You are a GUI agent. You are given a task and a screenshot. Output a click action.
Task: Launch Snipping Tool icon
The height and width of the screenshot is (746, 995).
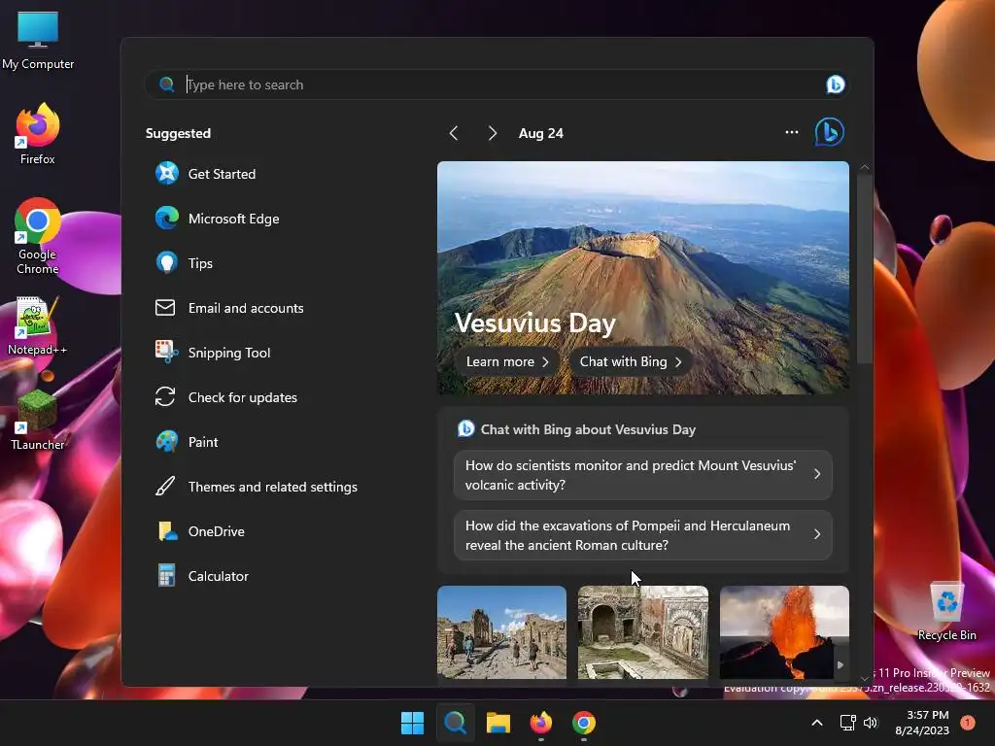click(167, 352)
